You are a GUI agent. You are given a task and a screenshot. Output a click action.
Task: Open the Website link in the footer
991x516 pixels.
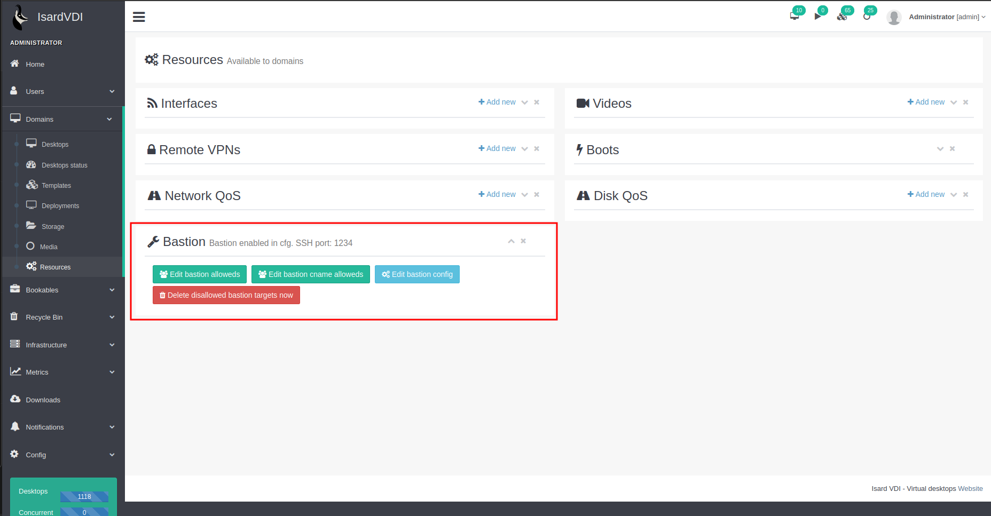970,489
